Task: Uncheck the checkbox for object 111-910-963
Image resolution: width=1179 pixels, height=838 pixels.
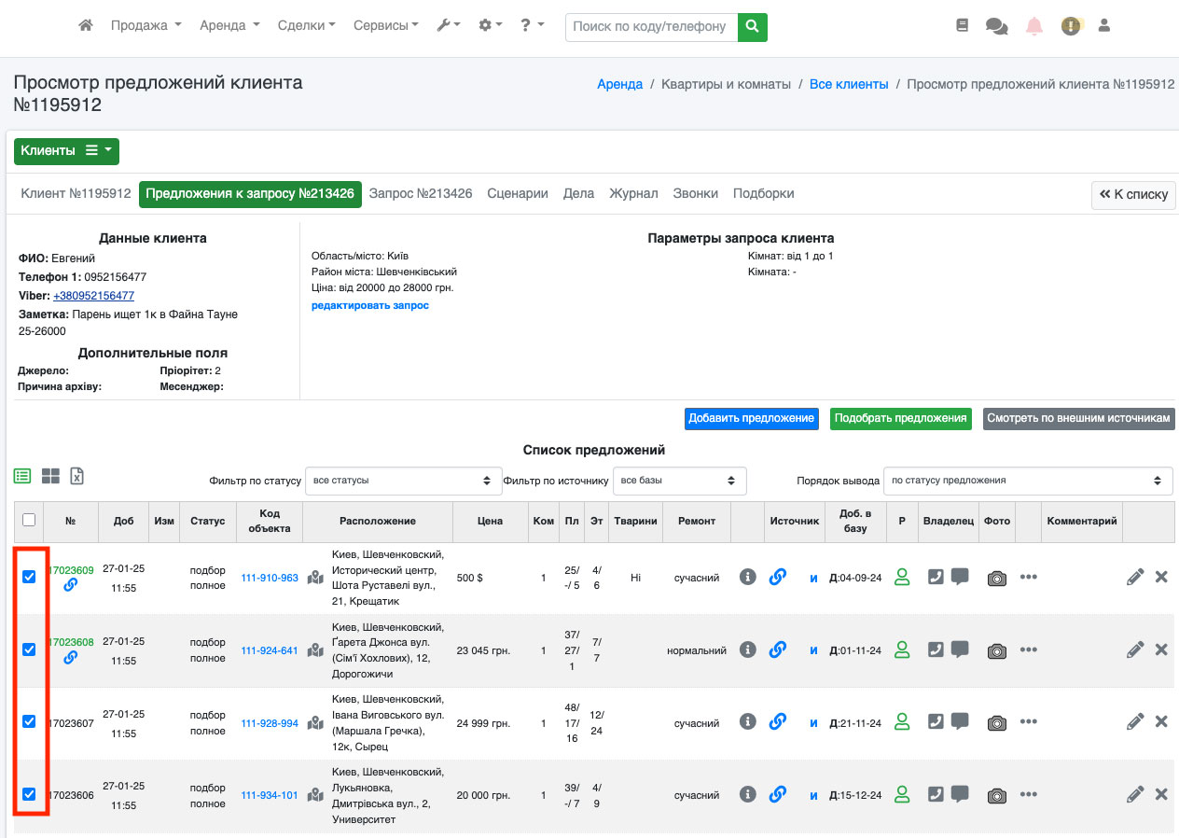Action: 29,577
